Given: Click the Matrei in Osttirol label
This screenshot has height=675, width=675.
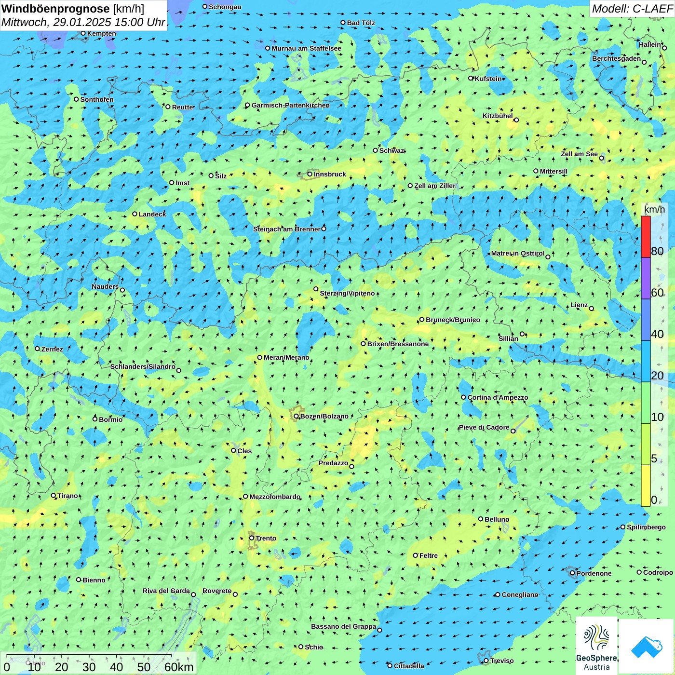Looking at the screenshot, I should point(518,253).
